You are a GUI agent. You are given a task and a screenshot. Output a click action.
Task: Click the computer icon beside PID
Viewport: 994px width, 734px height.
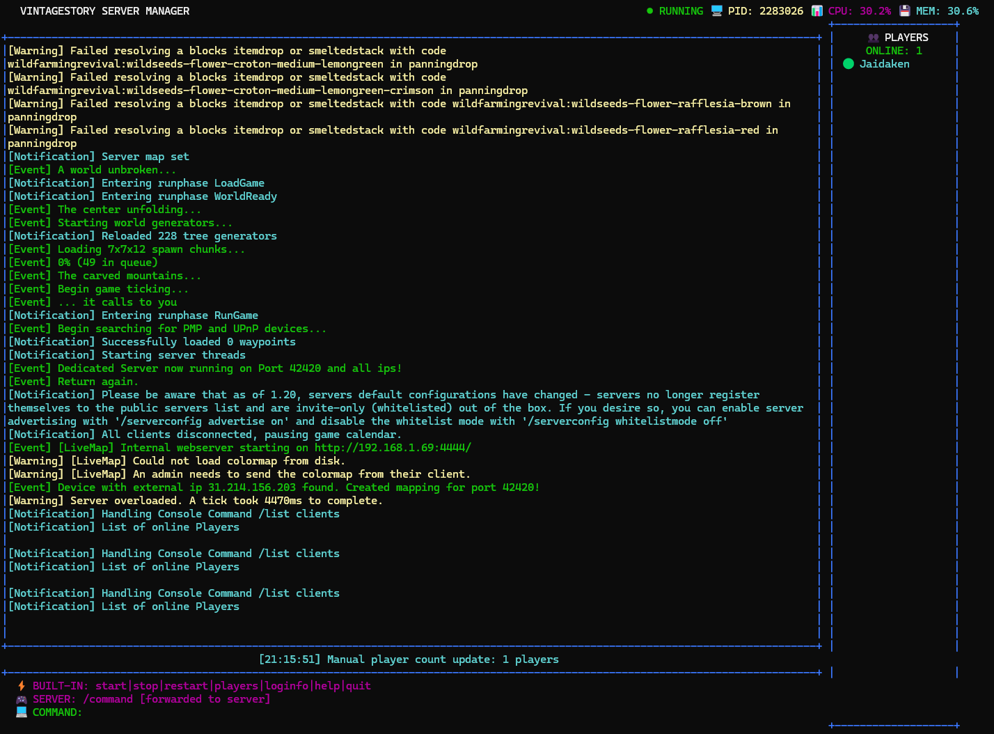coord(716,11)
